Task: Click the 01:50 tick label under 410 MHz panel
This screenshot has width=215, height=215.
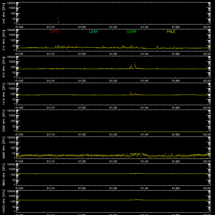Action: (176, 54)
